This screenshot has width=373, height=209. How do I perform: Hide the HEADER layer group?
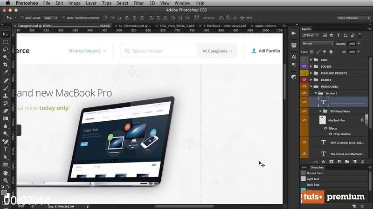click(304, 79)
